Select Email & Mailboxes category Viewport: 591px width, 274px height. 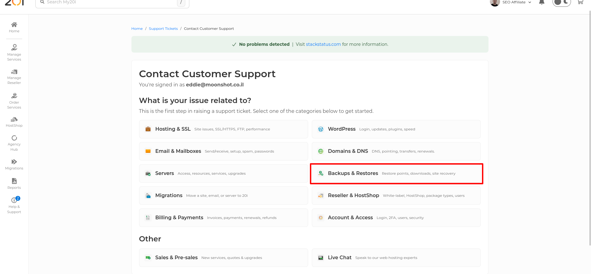(223, 151)
